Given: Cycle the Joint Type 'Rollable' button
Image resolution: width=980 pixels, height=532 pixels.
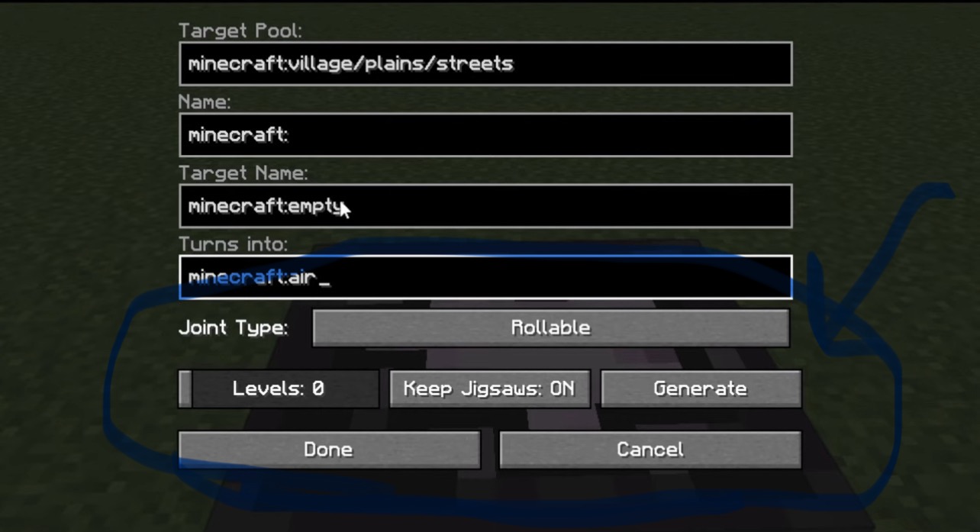Looking at the screenshot, I should pos(551,327).
